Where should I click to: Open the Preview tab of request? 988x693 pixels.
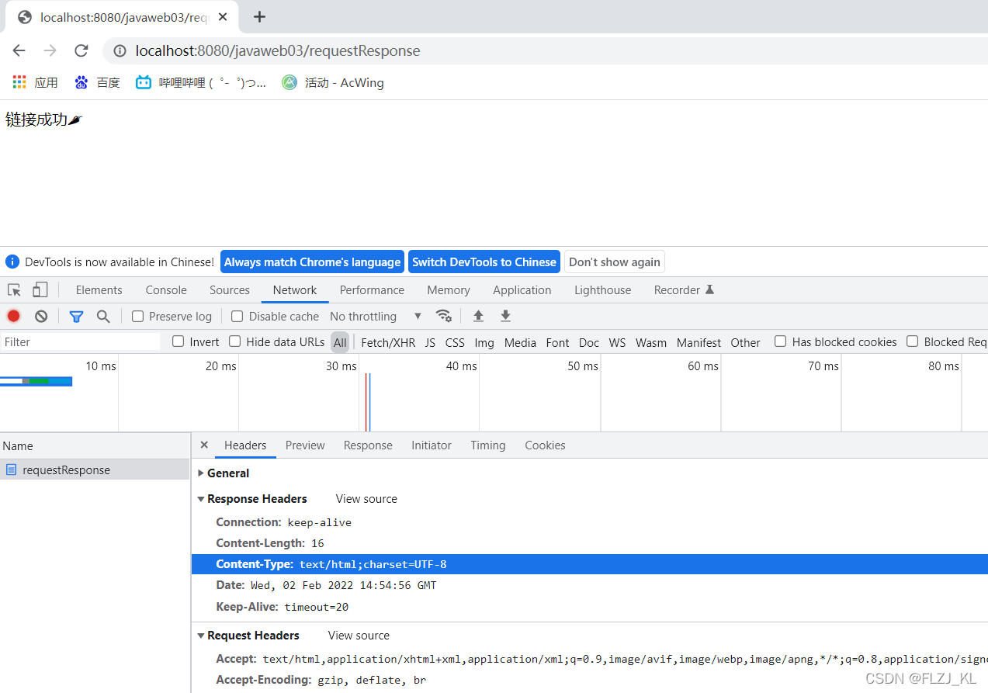click(305, 445)
